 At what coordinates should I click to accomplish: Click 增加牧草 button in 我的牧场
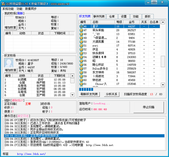[x=11, y=28]
